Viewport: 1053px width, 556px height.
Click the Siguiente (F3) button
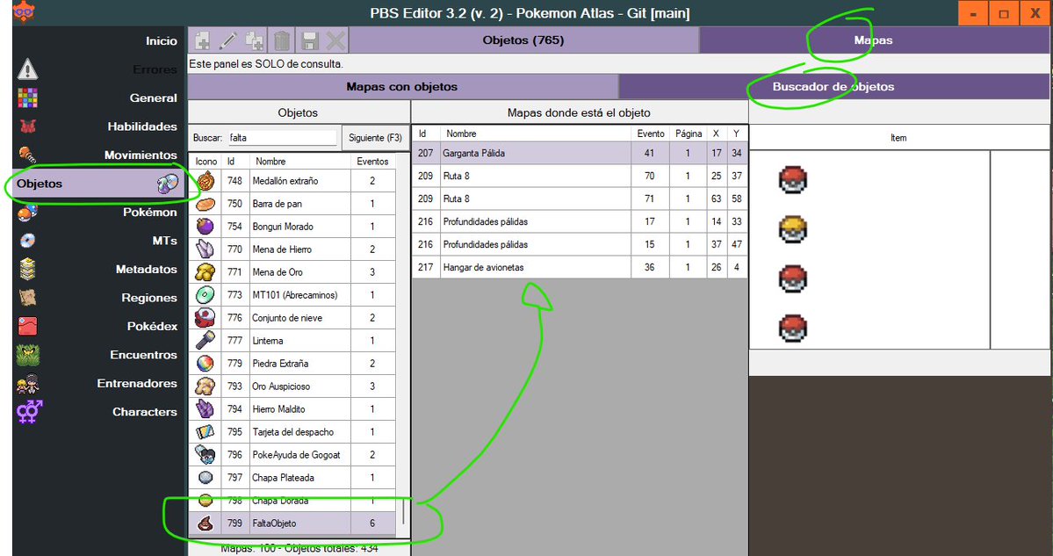click(x=375, y=138)
